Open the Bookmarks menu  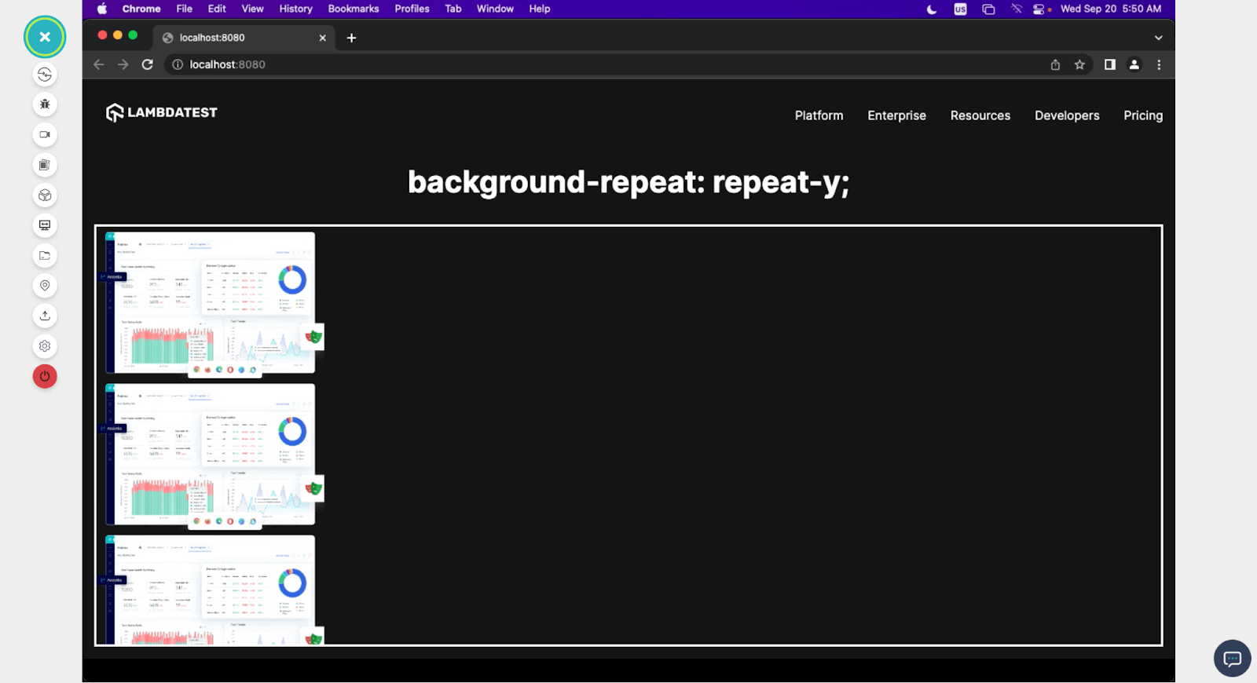click(x=354, y=9)
